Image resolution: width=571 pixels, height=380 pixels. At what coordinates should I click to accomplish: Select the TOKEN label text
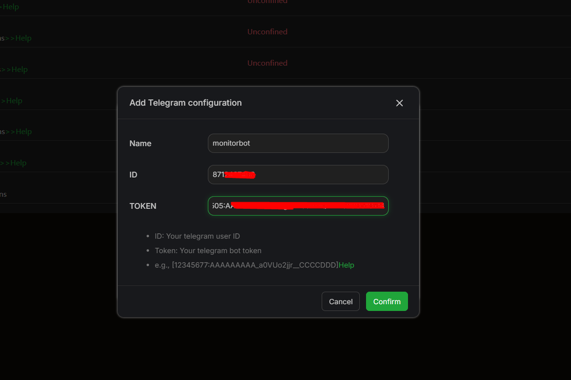tap(143, 206)
